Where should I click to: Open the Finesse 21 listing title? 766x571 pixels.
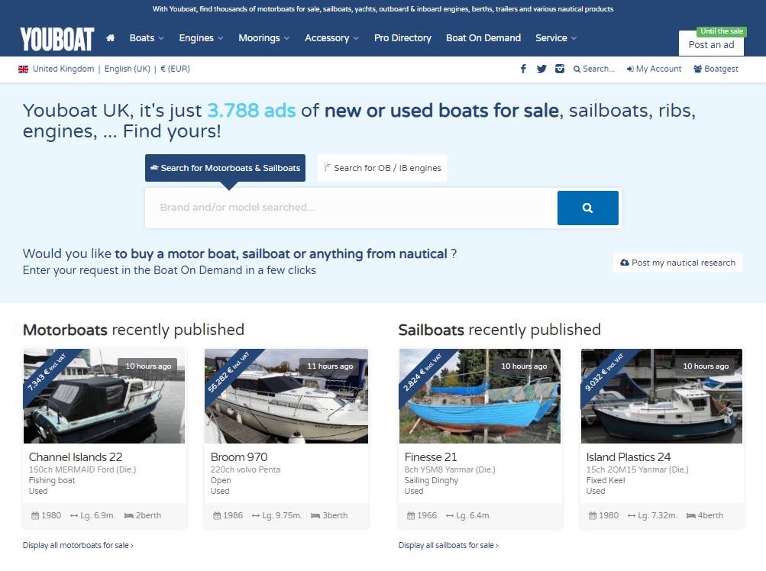click(431, 457)
